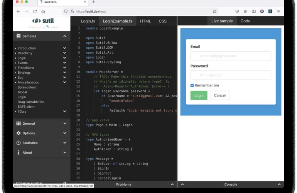Screen dimensions: 297x193
Task: Click the Statistics clock icon
Action: pos(19,143)
